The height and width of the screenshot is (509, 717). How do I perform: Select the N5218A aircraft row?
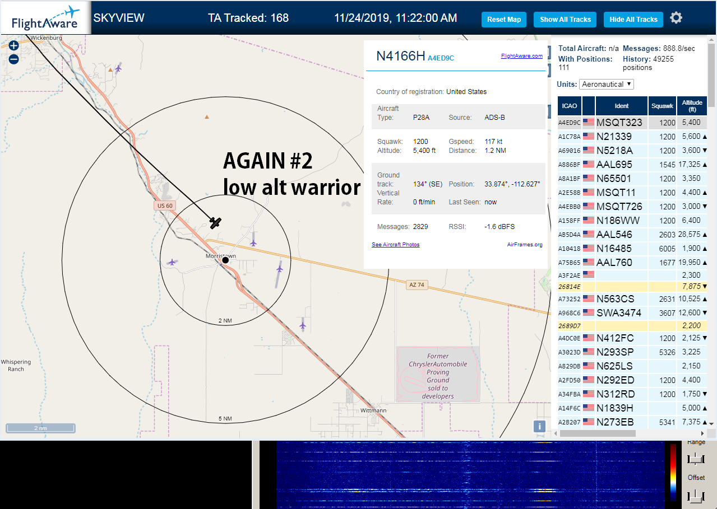pyautogui.click(x=632, y=150)
